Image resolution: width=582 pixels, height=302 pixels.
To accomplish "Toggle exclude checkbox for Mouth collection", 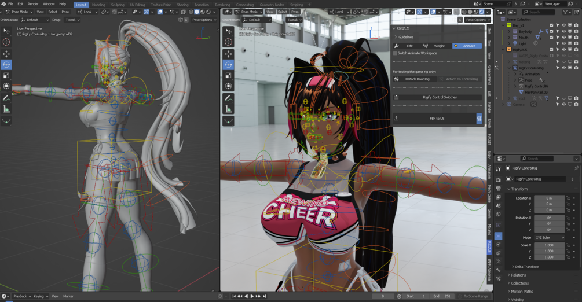I will (x=551, y=38).
